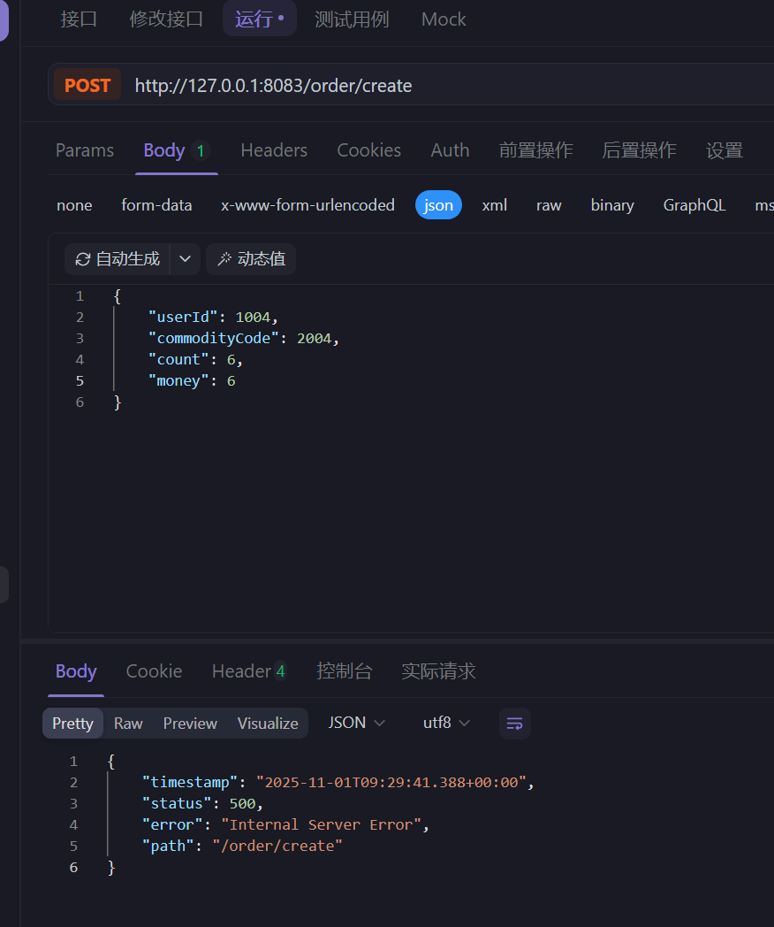Select the raw body type

(x=549, y=205)
